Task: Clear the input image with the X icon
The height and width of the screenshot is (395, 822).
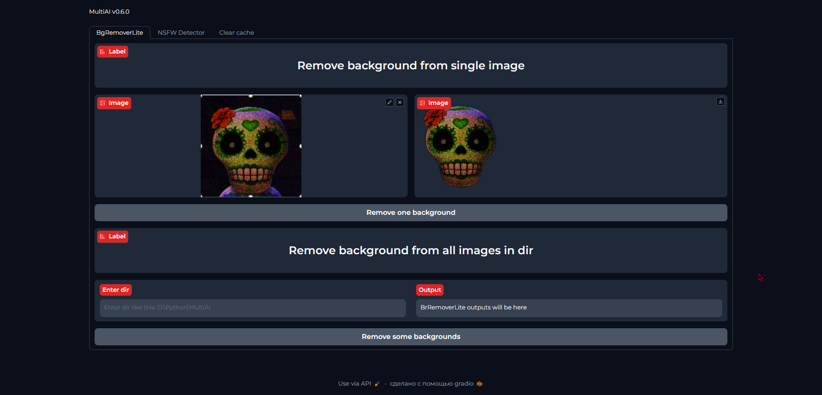Action: (x=400, y=102)
